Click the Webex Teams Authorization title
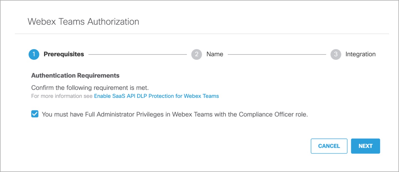This screenshot has width=399, height=172. coord(83,21)
